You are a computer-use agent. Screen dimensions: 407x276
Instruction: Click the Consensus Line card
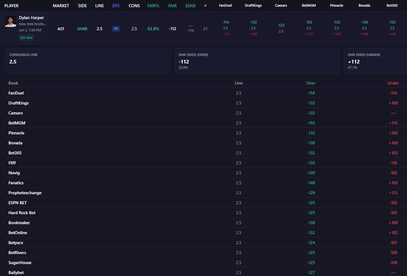click(x=88, y=61)
